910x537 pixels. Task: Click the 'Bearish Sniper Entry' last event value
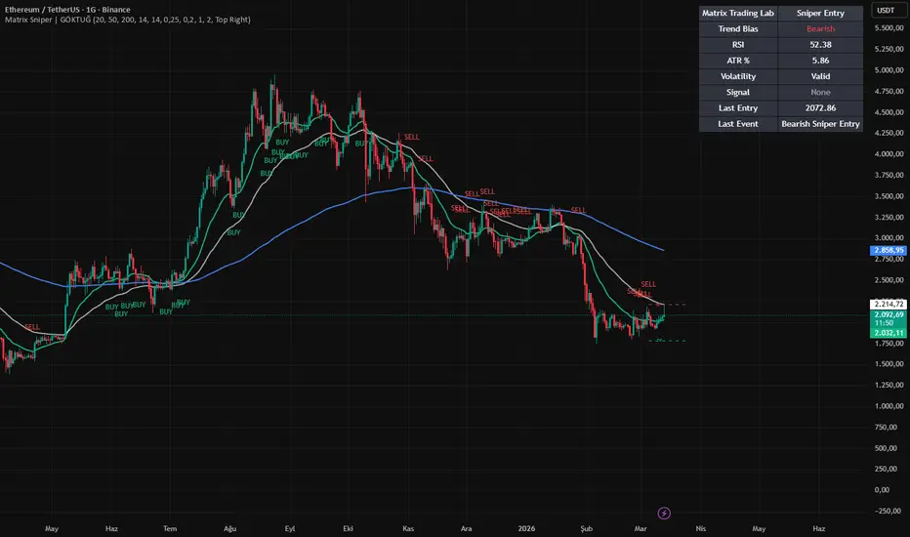pyautogui.click(x=820, y=124)
